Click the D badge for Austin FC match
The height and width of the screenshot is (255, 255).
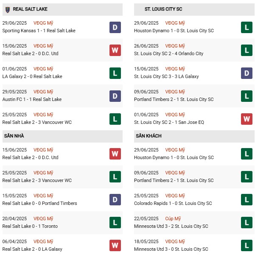115,96
